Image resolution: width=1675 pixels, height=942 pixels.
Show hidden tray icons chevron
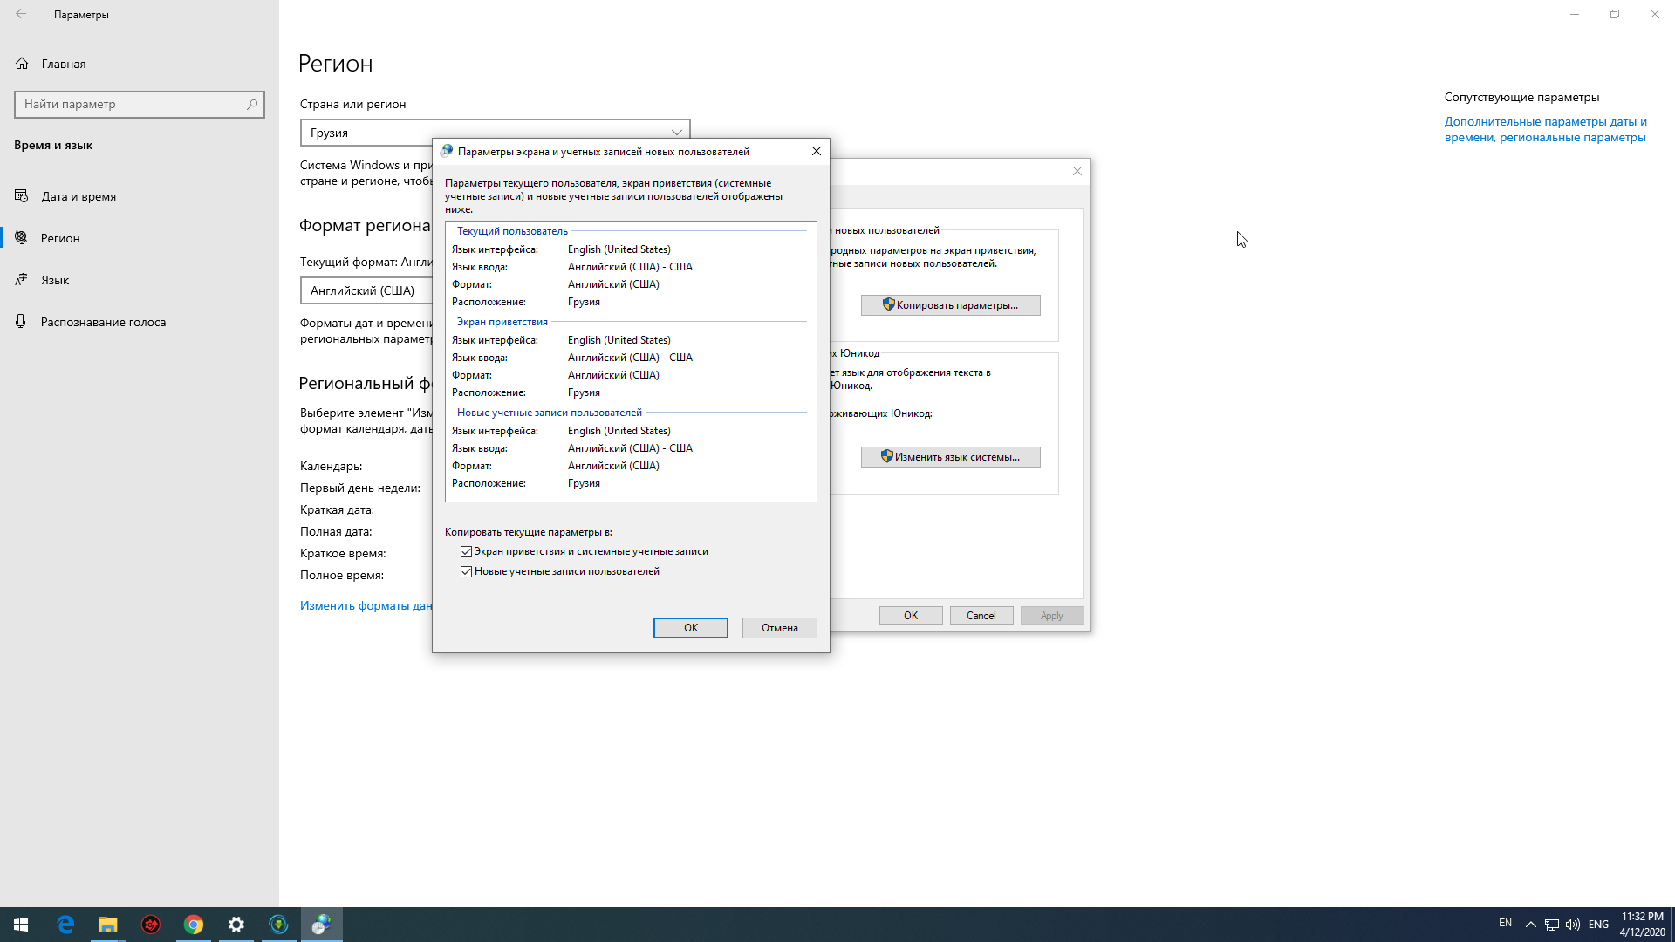coord(1531,925)
